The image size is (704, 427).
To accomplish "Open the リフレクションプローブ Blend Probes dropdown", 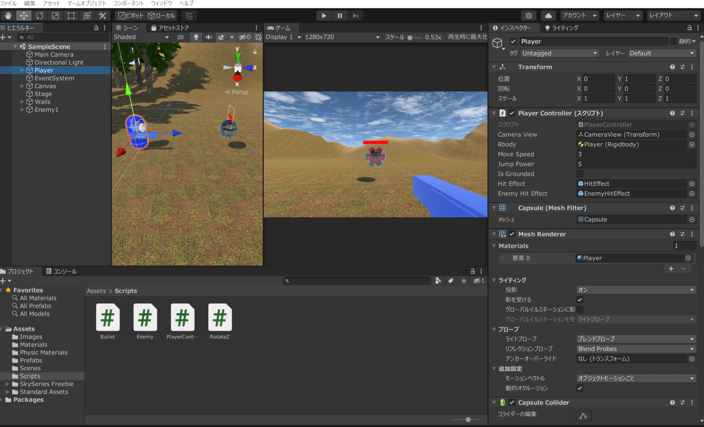I will coord(636,349).
